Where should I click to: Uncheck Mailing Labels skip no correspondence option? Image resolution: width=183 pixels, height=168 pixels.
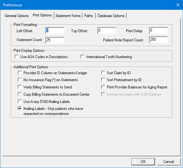(x=20, y=108)
